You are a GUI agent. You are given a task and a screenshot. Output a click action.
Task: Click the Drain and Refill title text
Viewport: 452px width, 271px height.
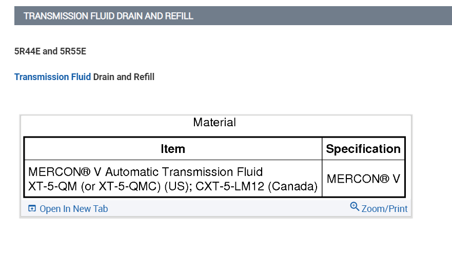click(124, 77)
